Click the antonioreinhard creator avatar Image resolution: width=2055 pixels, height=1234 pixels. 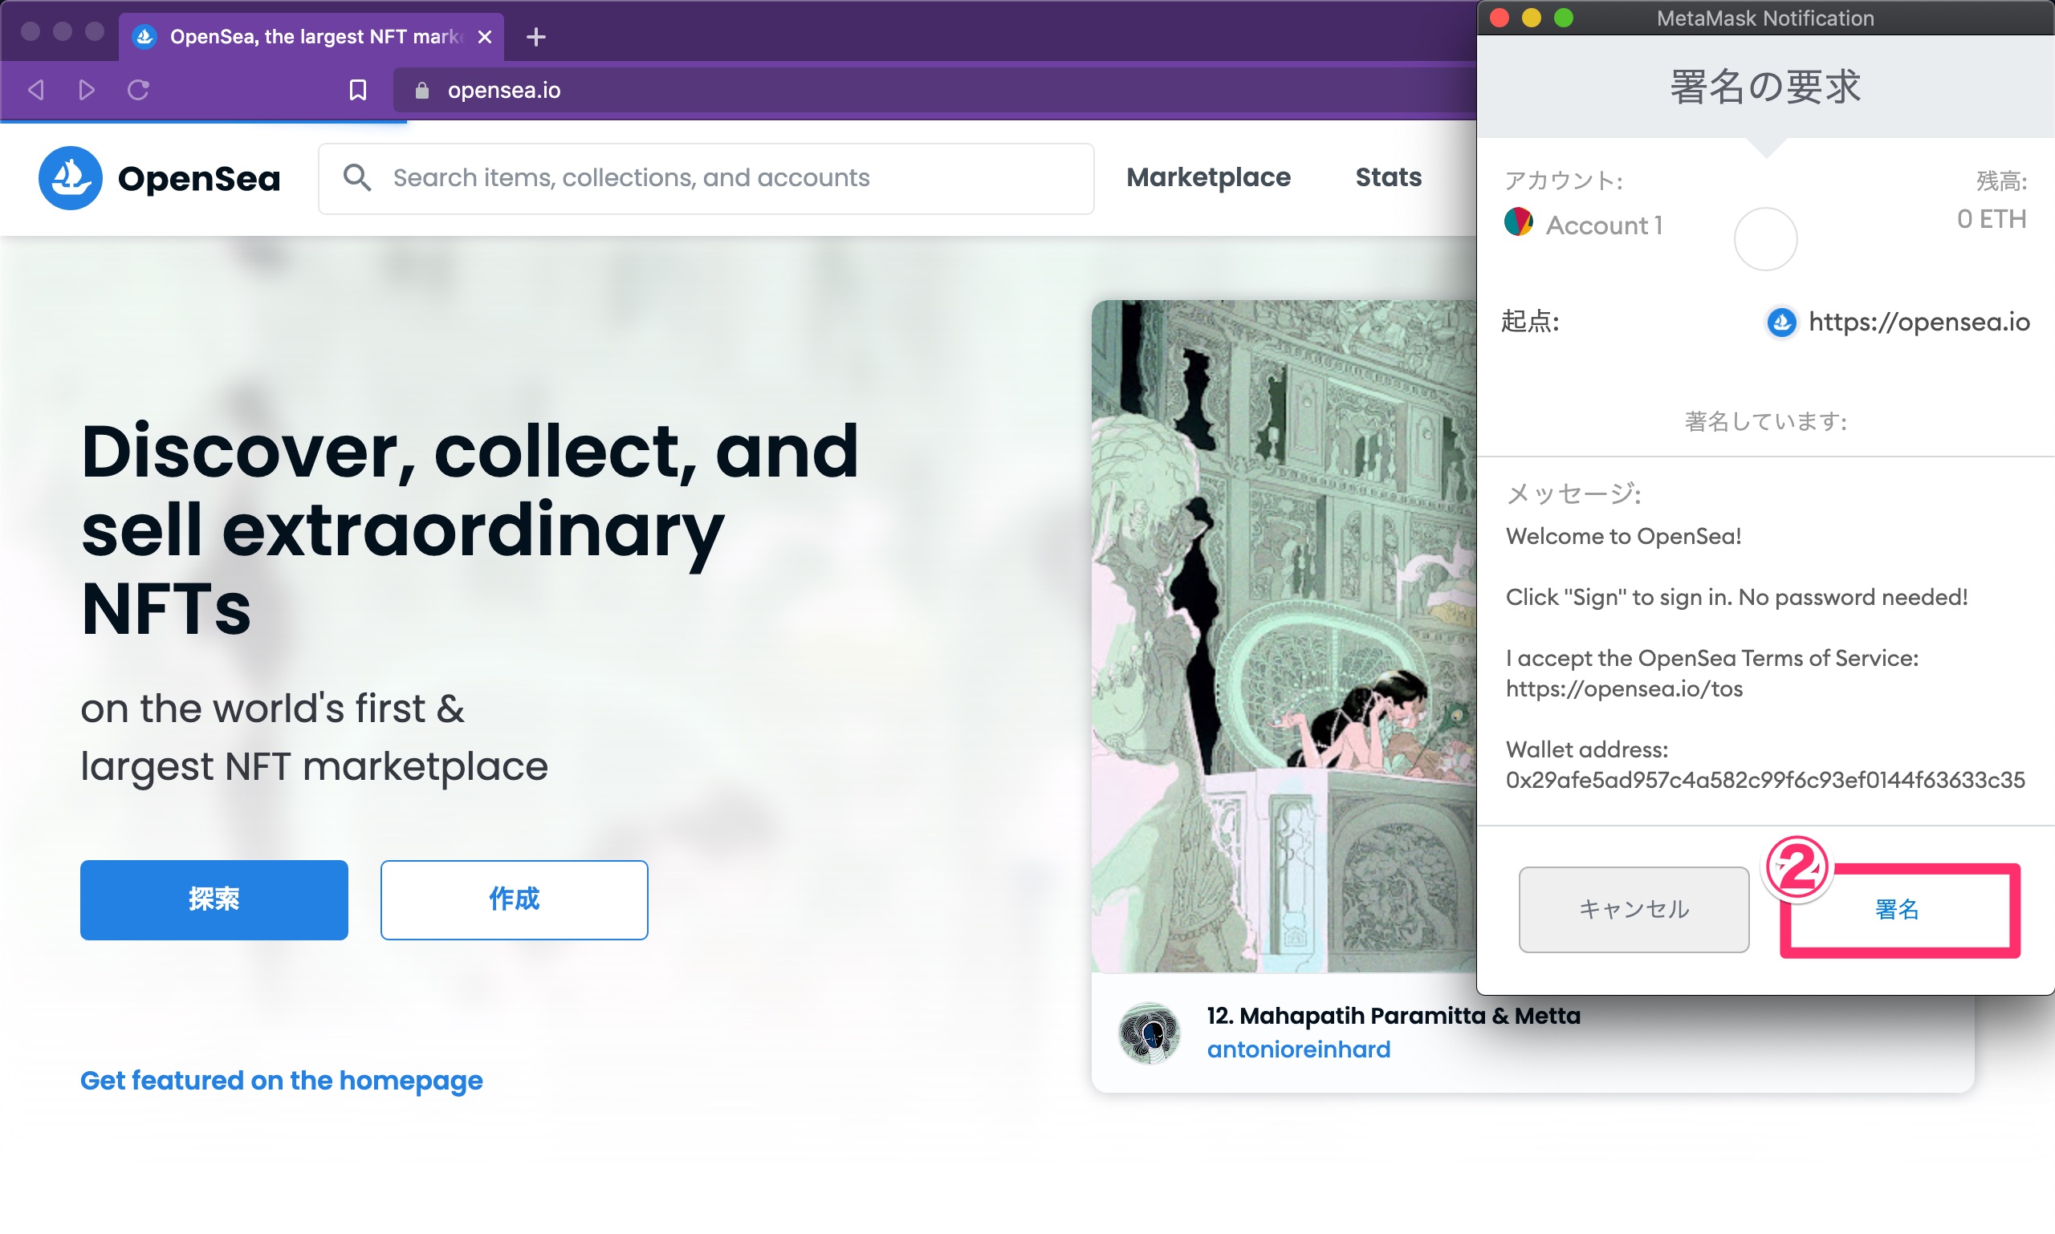point(1149,1033)
